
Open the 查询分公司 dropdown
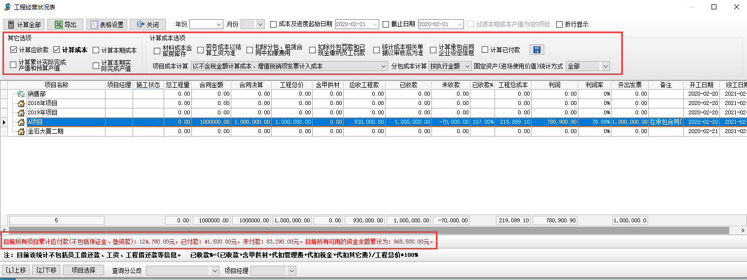tap(214, 271)
